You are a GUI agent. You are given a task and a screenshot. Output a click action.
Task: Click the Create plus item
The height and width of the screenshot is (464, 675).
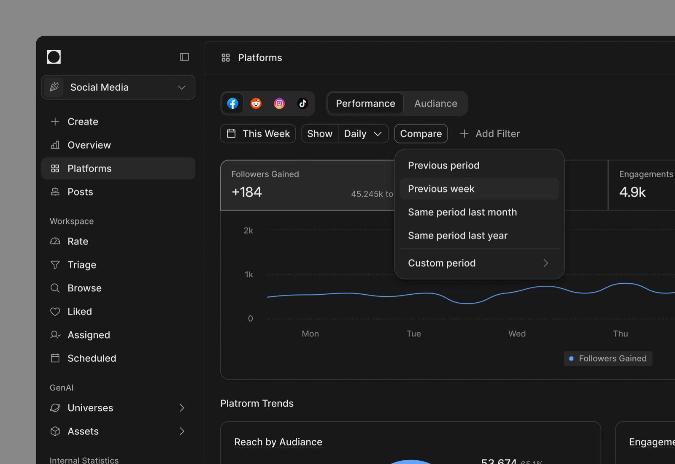click(x=119, y=122)
